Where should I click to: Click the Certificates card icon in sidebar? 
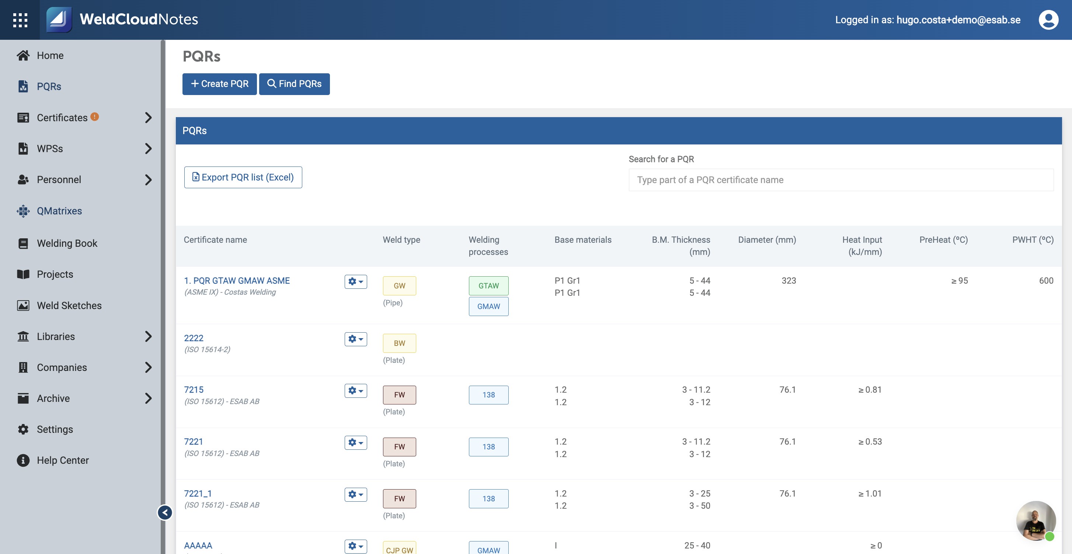23,118
